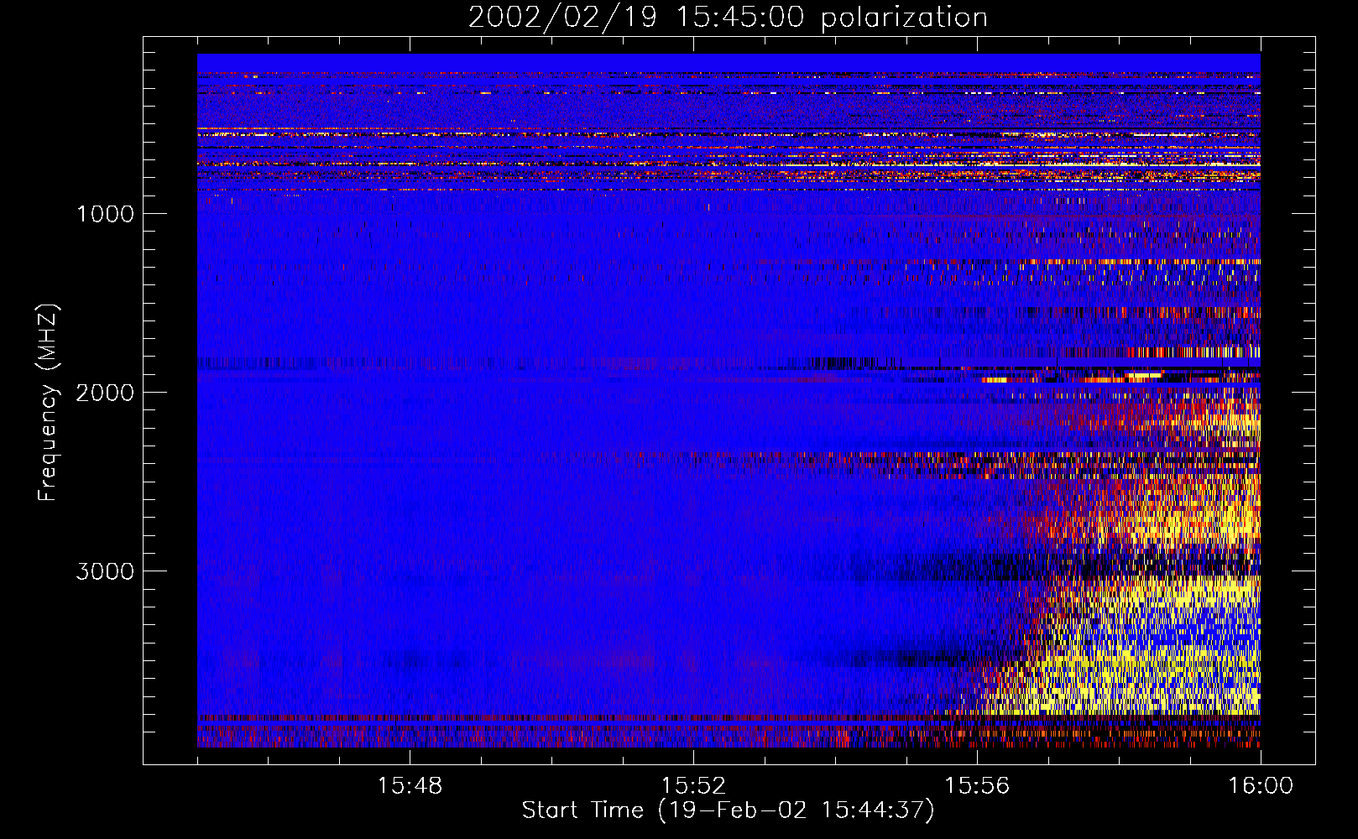Image resolution: width=1358 pixels, height=839 pixels.
Task: Click the plot title '2002/02/19 15:45:00 polarization'
Action: click(728, 18)
